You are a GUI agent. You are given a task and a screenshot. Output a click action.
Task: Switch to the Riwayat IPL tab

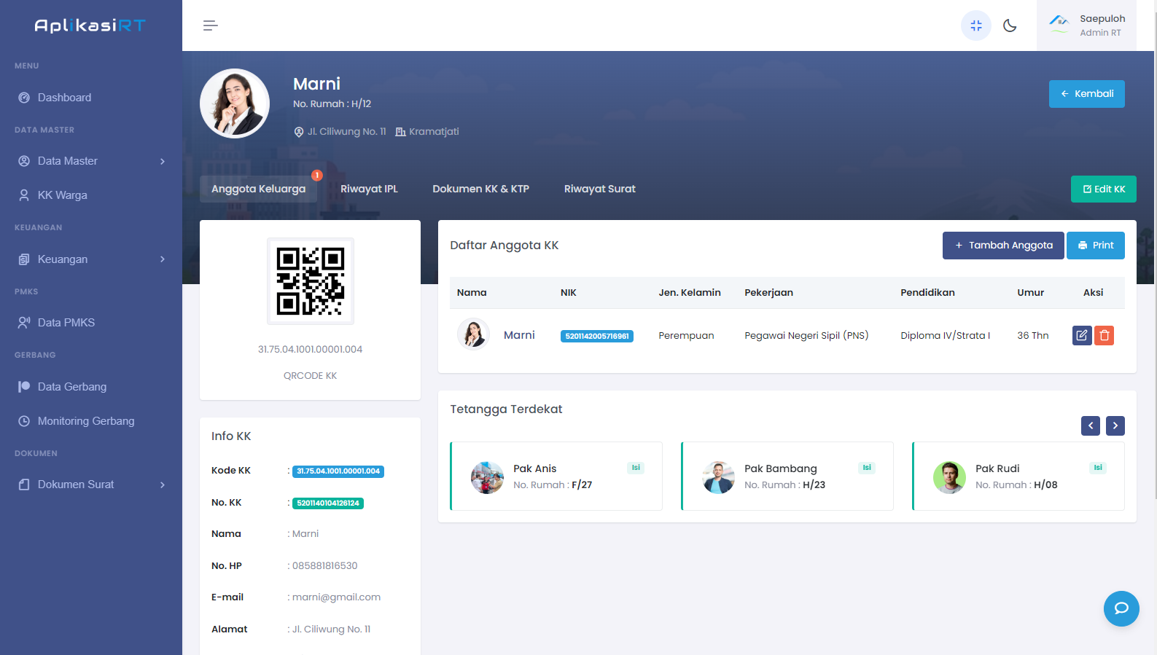tap(369, 189)
